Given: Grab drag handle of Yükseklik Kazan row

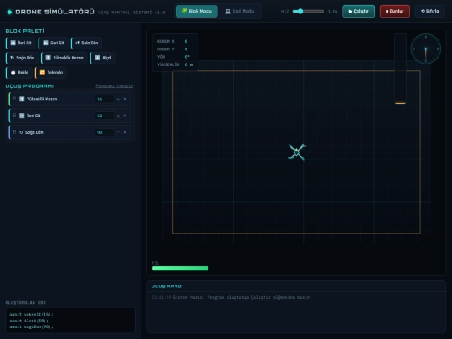Looking at the screenshot, I should 14,99.
